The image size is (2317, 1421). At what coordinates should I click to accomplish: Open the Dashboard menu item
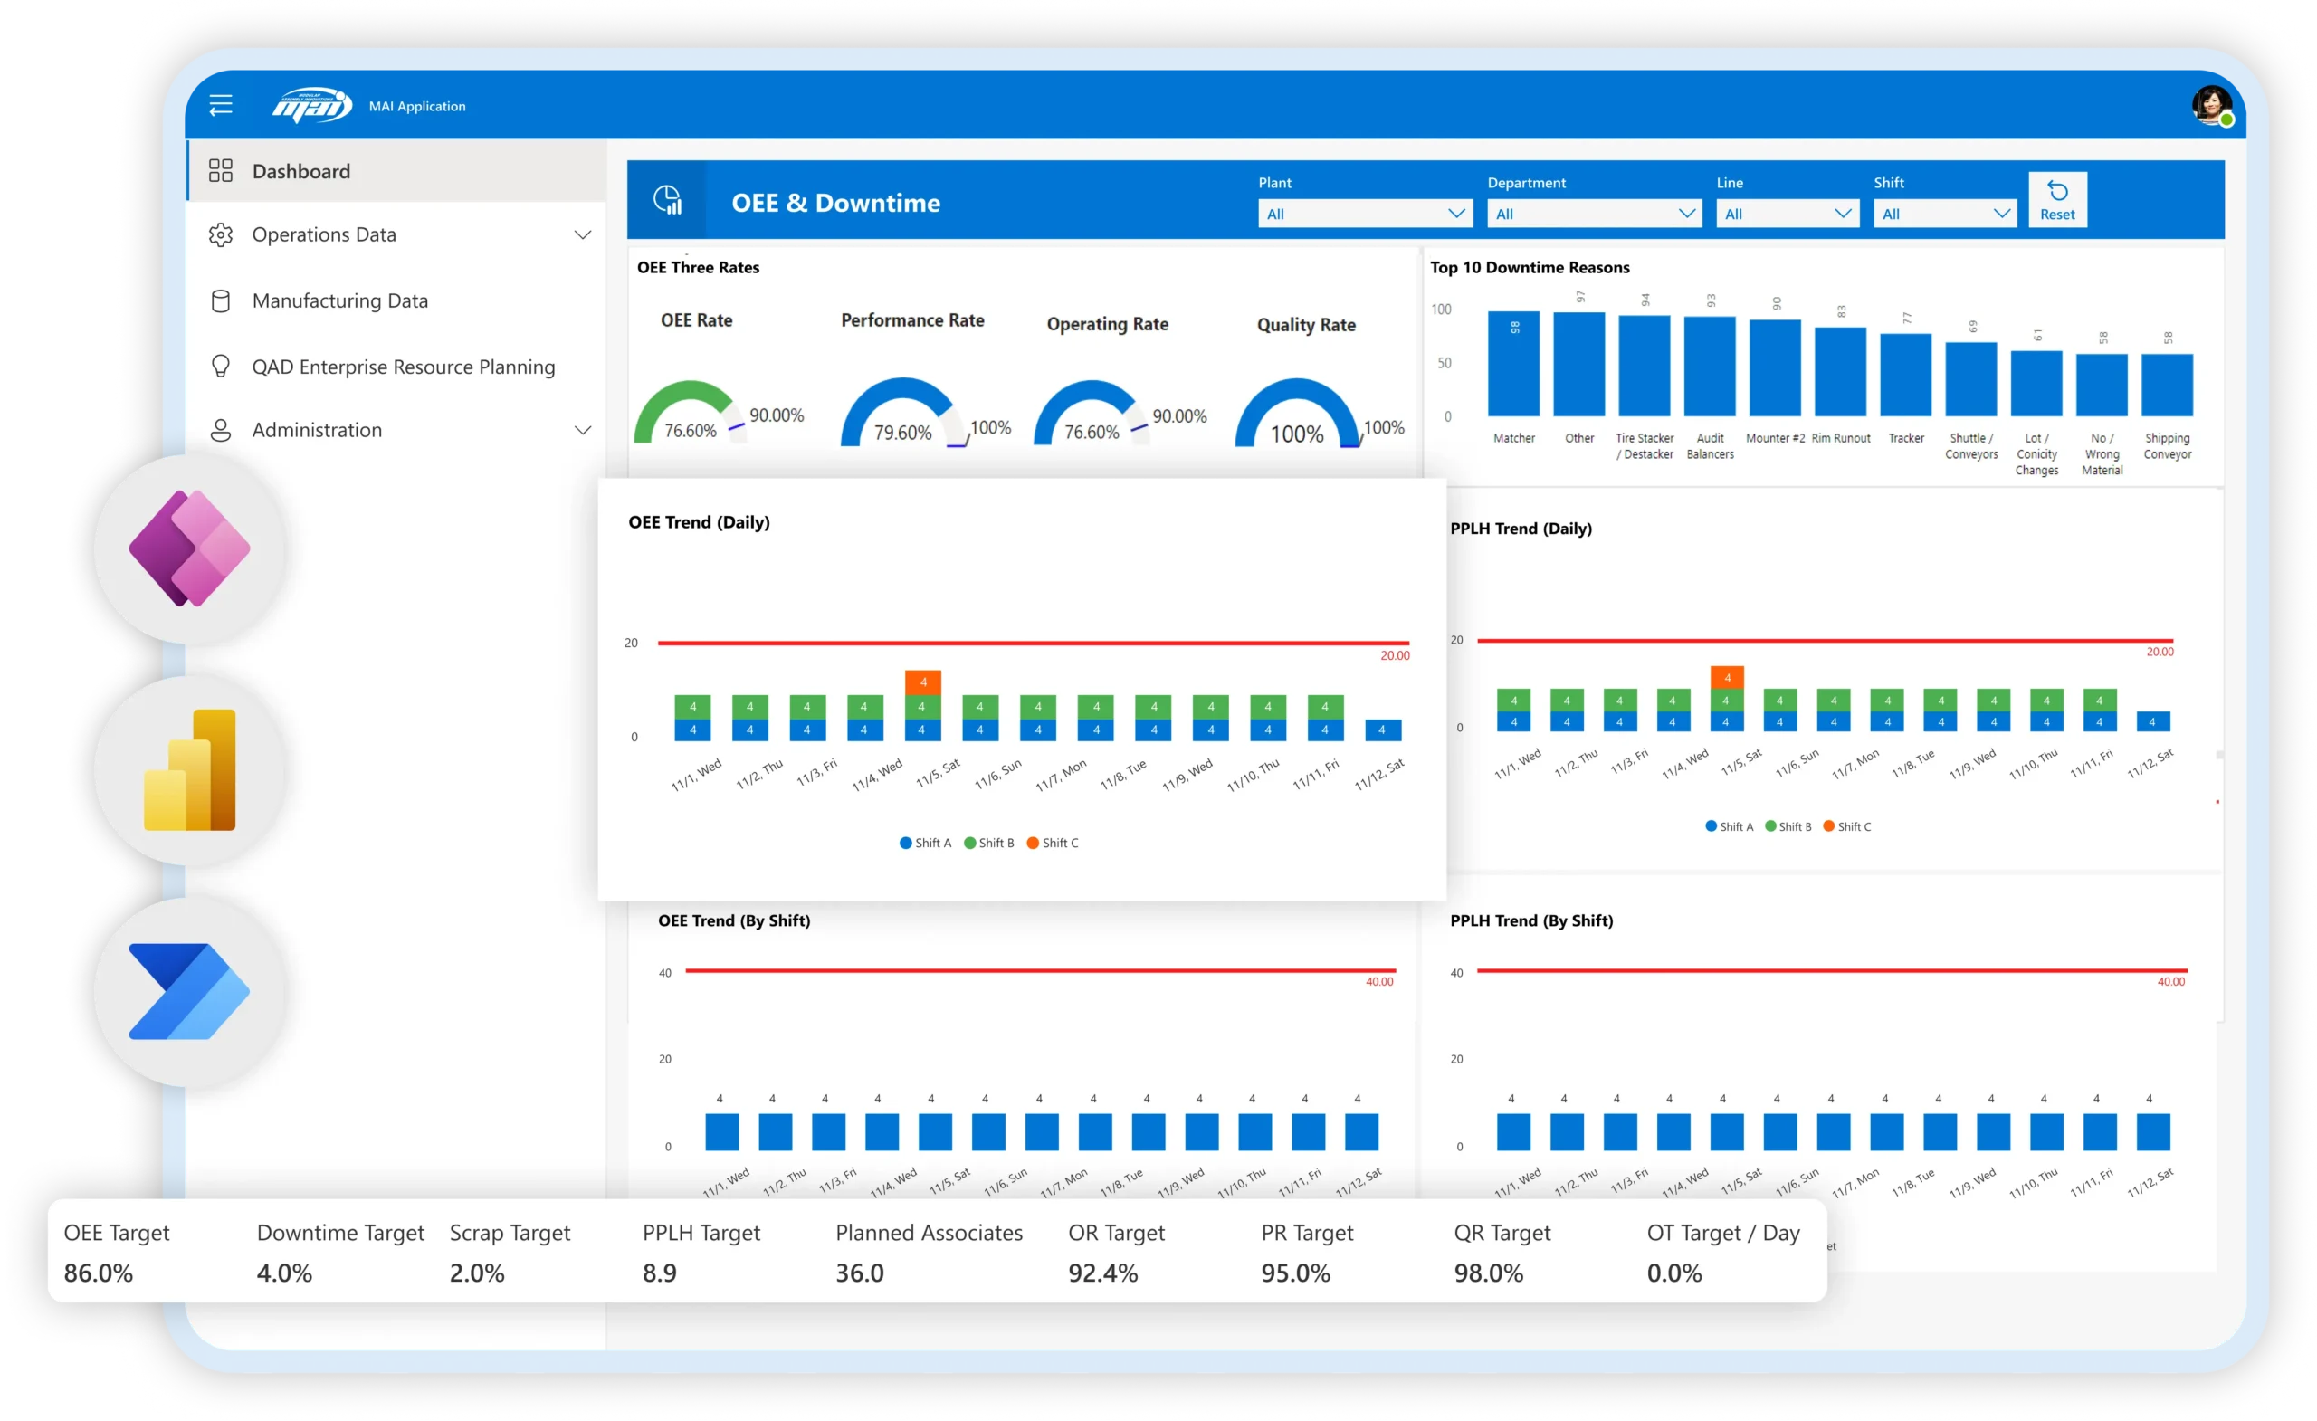coord(396,171)
